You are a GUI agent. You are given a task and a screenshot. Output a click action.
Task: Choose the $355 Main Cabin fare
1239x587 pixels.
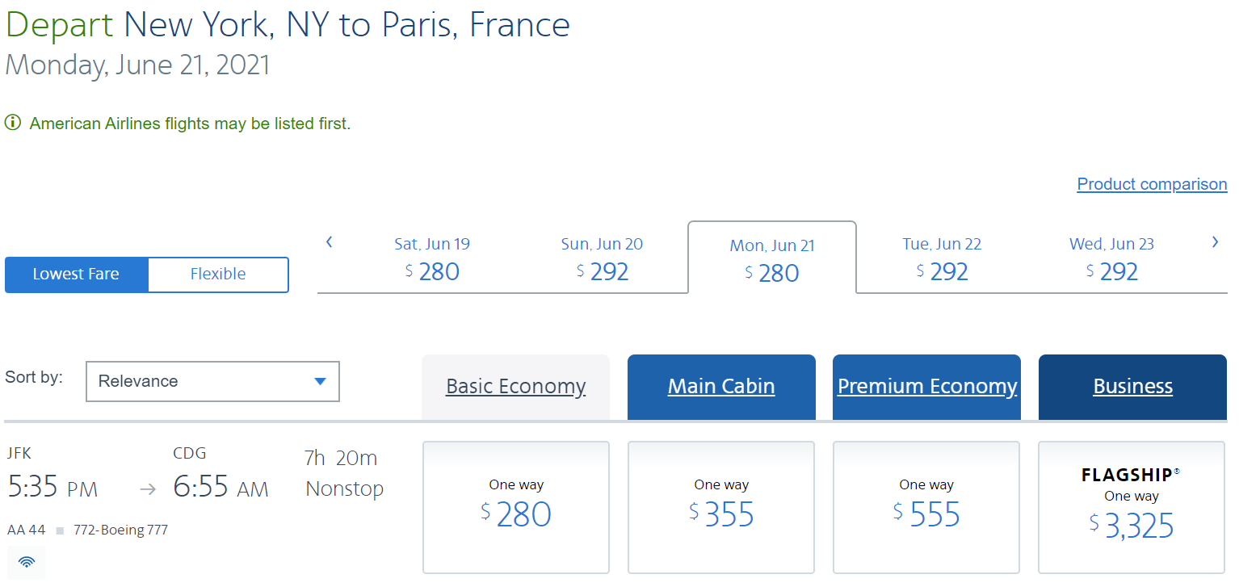pos(721,507)
